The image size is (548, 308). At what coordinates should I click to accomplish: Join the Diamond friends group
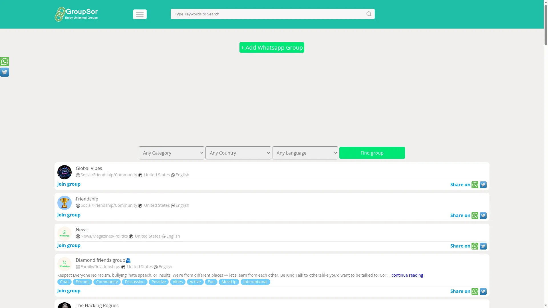[69, 291]
